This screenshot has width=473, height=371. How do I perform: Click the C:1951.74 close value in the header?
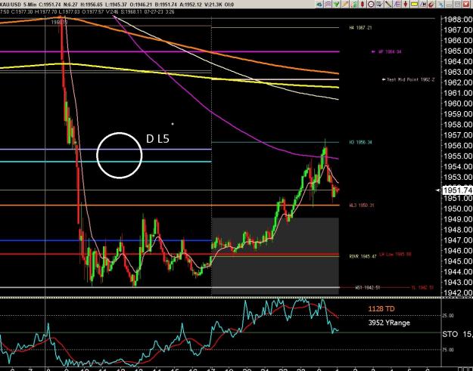(x=51, y=5)
